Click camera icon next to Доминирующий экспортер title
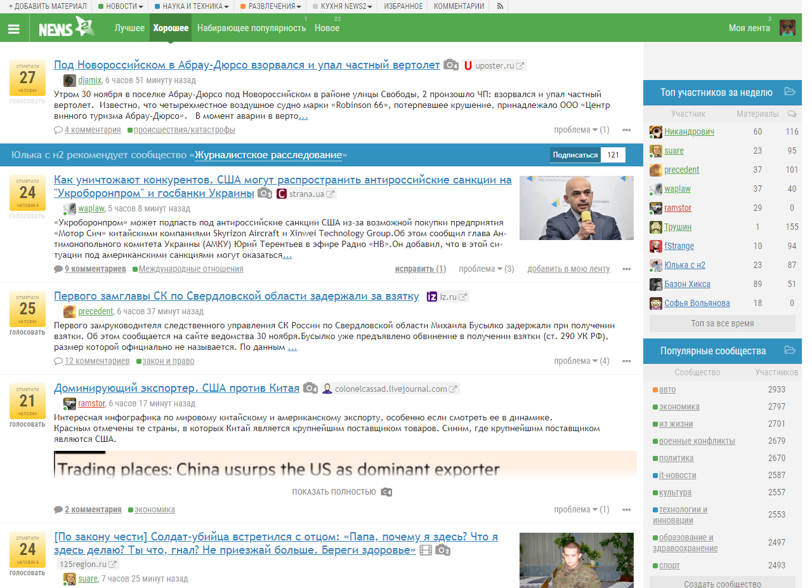This screenshot has height=588, width=812. coord(310,389)
